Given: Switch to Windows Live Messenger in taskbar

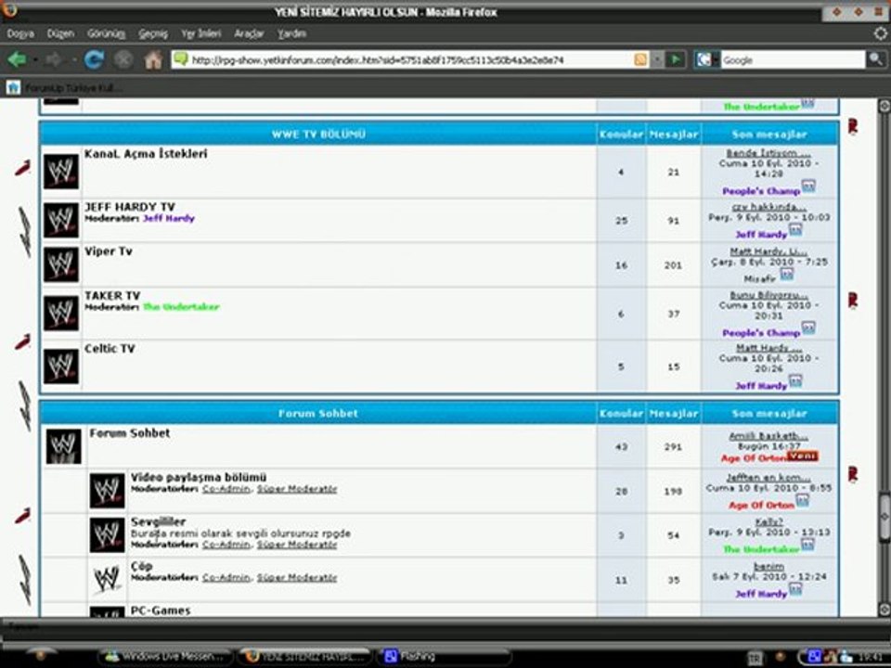Looking at the screenshot, I should [166, 657].
